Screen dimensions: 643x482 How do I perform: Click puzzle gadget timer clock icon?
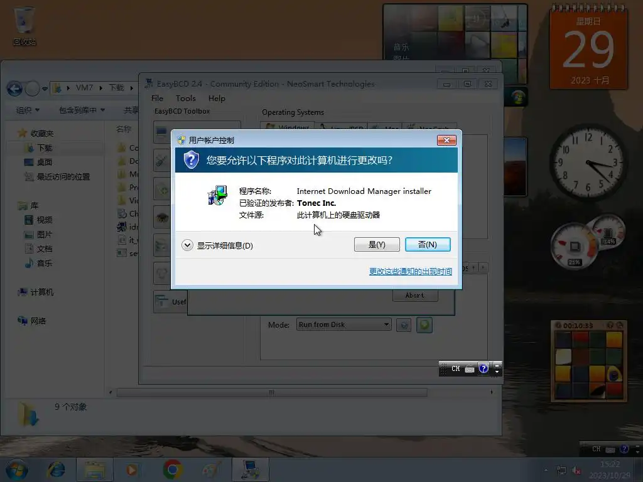coord(558,326)
